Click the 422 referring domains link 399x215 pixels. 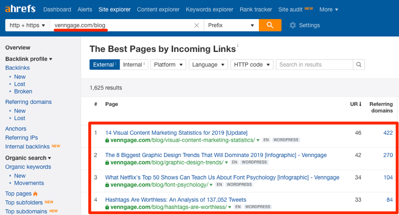[388, 133]
